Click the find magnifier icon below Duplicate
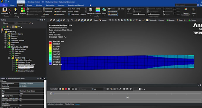 coord(10,13)
